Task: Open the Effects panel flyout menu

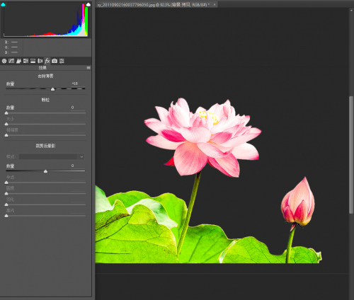Action: click(88, 68)
